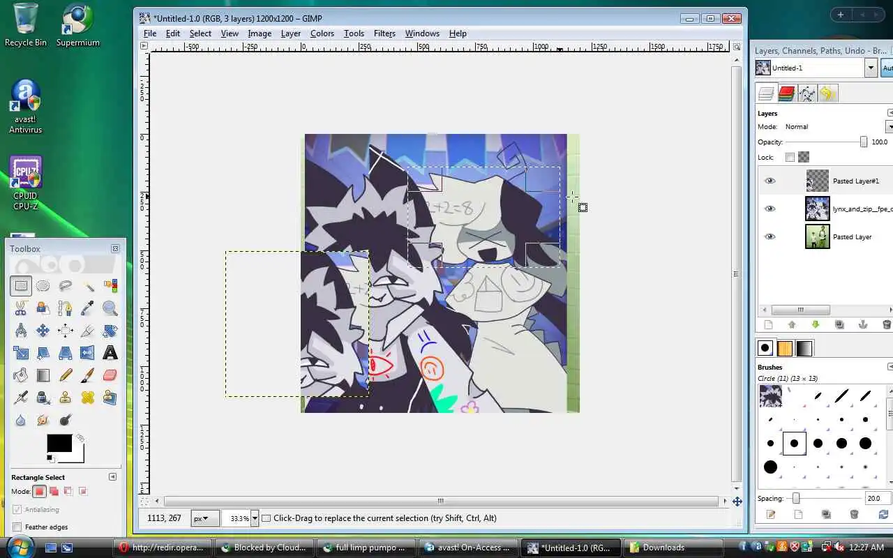Screen dimensions: 893x558
Task: Open the zoom percentage dropdown
Action: [255, 518]
